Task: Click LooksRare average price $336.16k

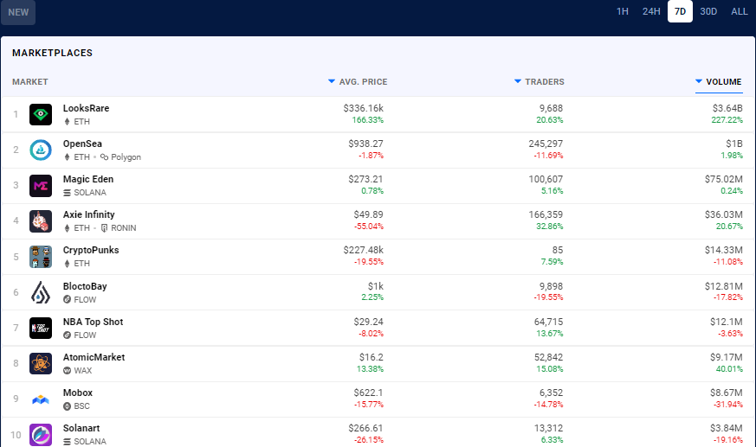Action: coord(363,108)
